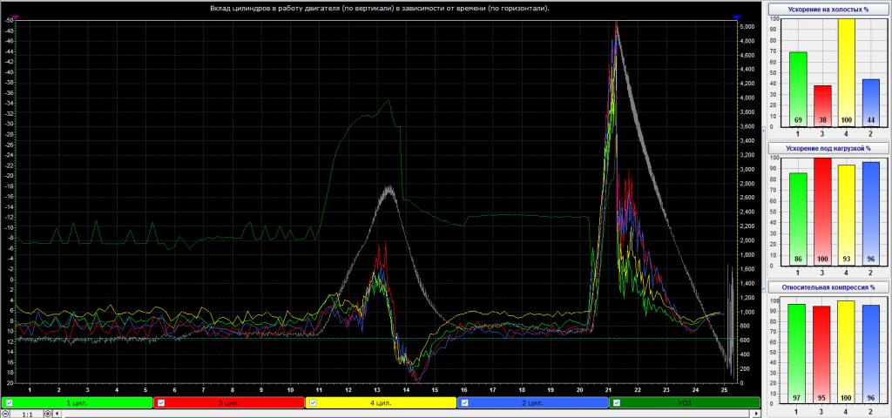The width and height of the screenshot is (892, 418).
Task: Click green bar valued 86 in load acceleration
Action: [x=798, y=219]
